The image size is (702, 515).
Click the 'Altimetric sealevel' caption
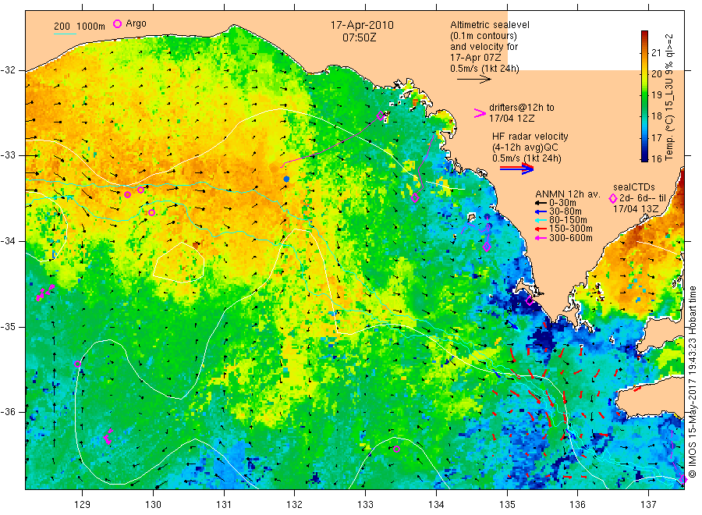click(x=490, y=25)
